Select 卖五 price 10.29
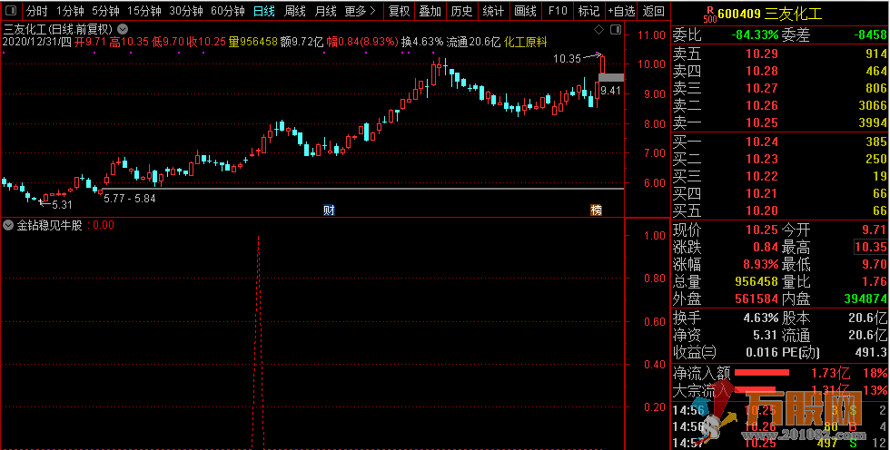The height and width of the screenshot is (450, 890). [762, 54]
